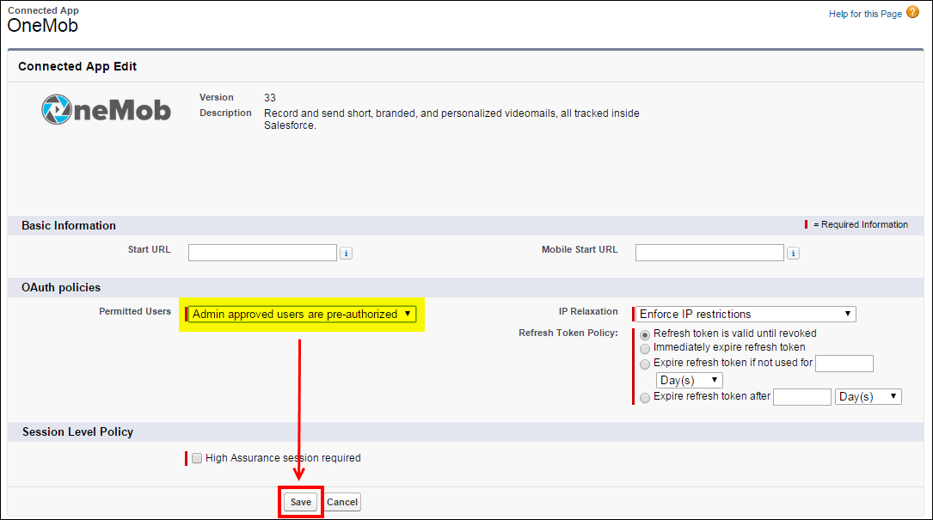The width and height of the screenshot is (933, 520).
Task: Focus the Mobile Start URL input field
Action: [x=709, y=253]
